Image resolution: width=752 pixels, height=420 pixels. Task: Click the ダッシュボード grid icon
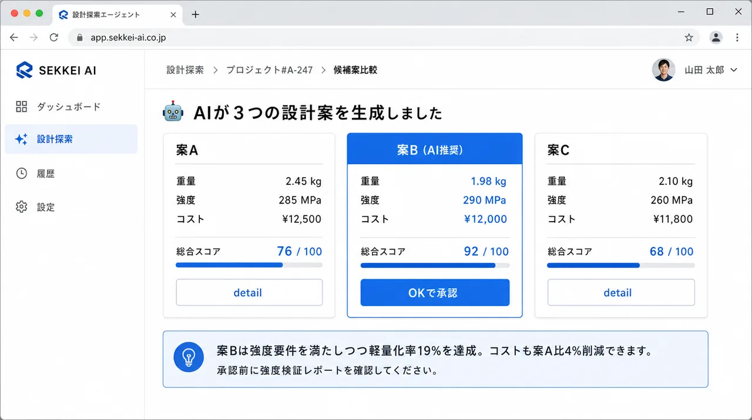(22, 107)
